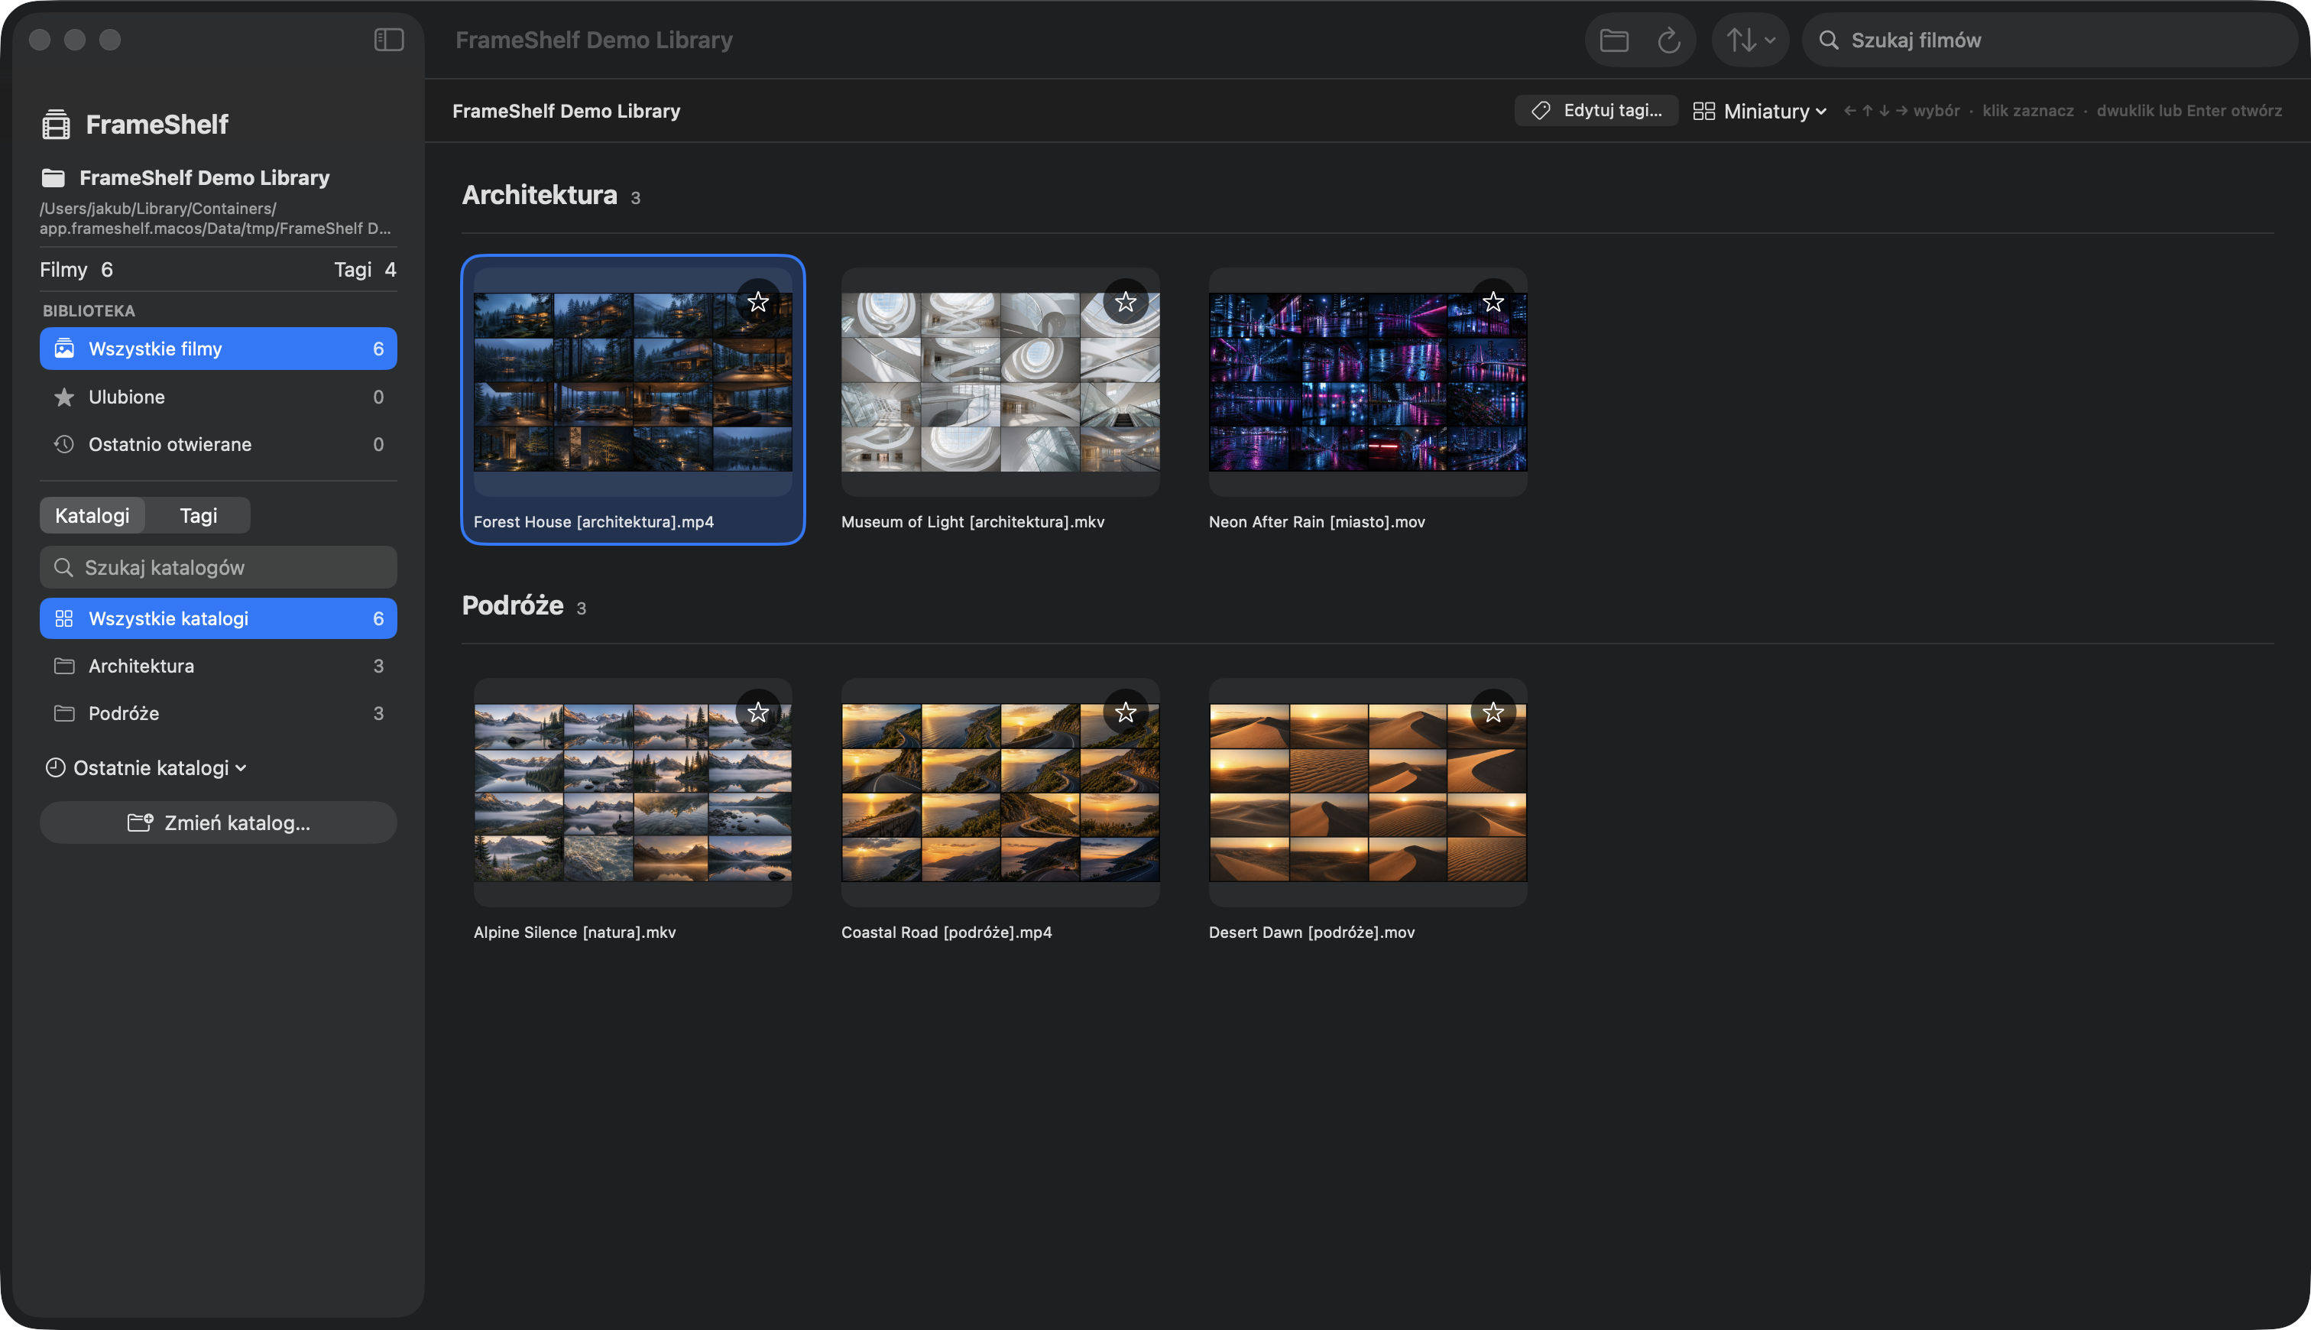
Task: Expand the Ostatnie katalogi dropdown
Action: (146, 767)
